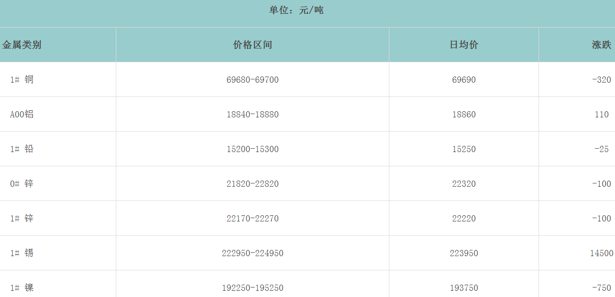Click the price range 69680-69700
Viewport: 615px width, 297px height.
click(252, 80)
